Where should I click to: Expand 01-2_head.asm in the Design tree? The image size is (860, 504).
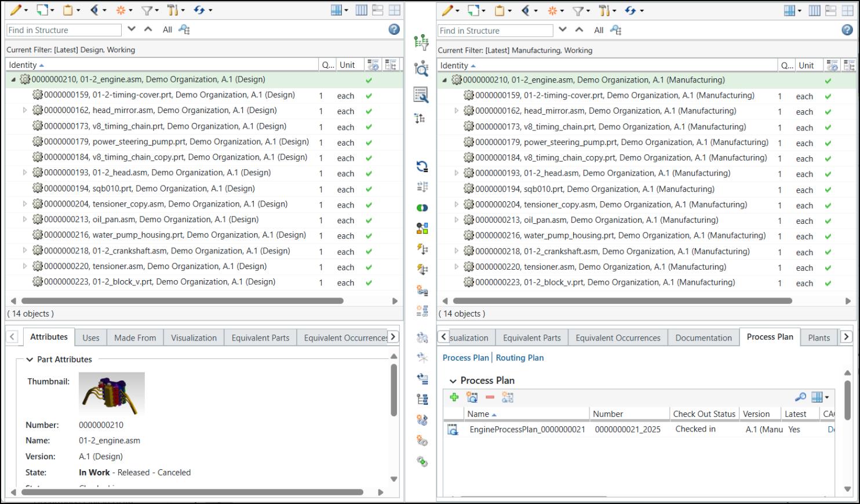[x=25, y=172]
